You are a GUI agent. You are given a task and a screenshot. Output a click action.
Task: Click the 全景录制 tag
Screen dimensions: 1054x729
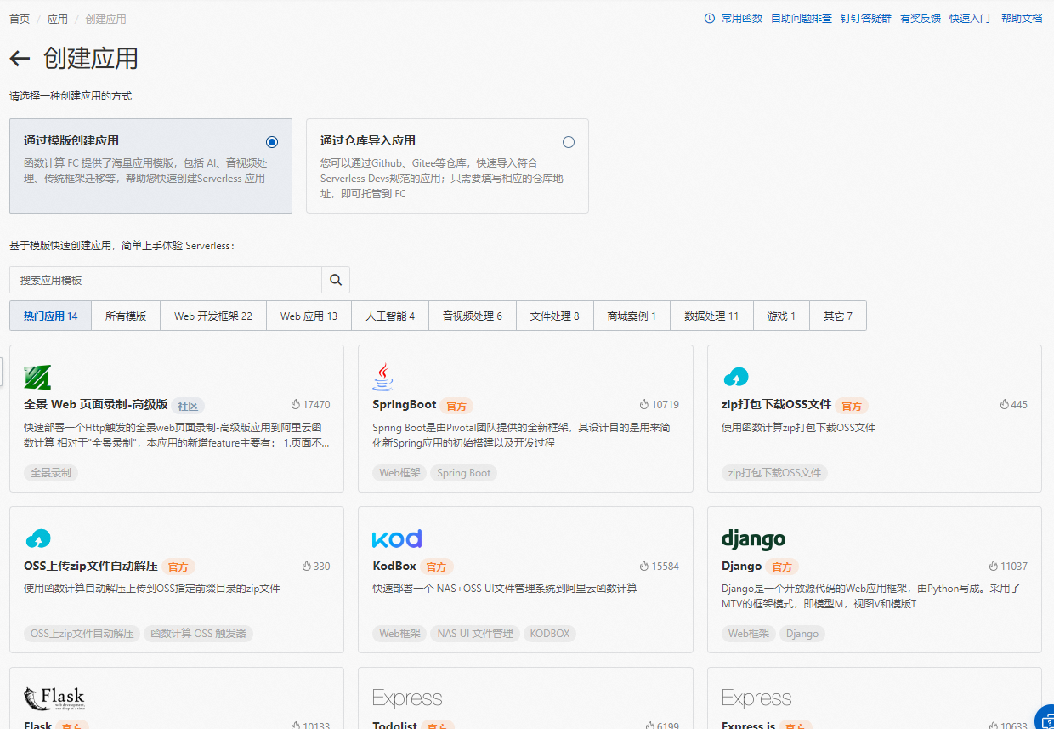[x=51, y=472]
